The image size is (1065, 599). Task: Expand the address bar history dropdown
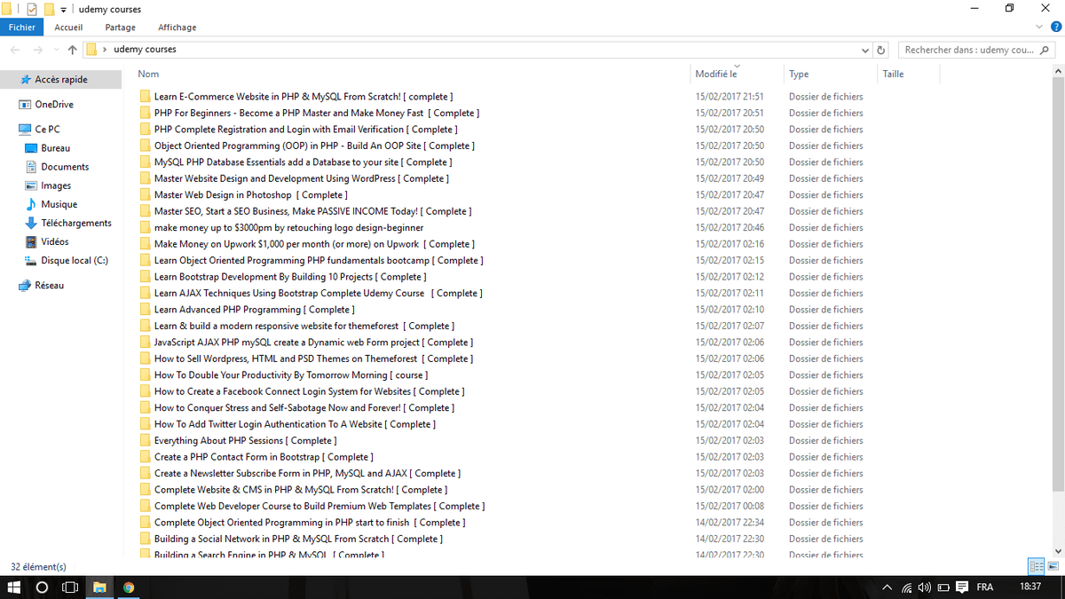coord(865,50)
